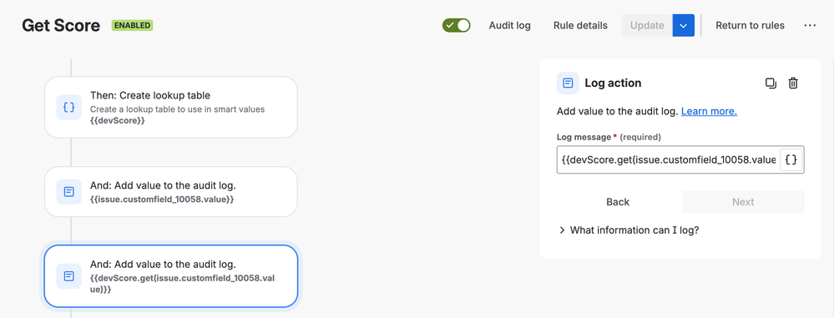Expand What information can I log

pos(629,230)
